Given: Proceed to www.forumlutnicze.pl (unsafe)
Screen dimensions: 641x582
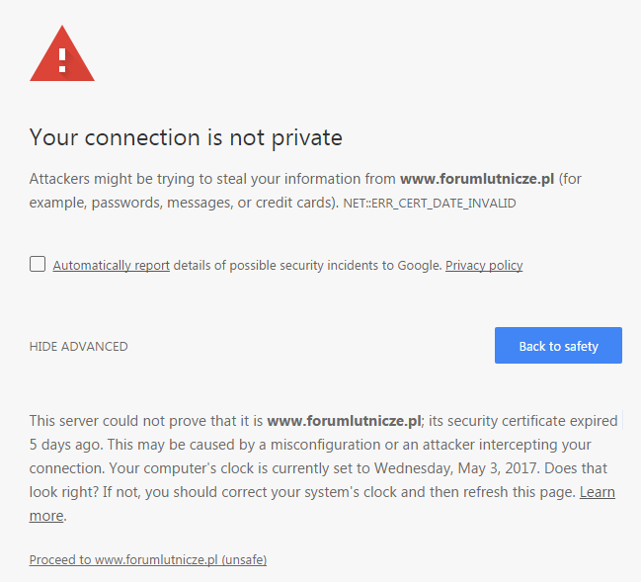Looking at the screenshot, I should [x=148, y=559].
